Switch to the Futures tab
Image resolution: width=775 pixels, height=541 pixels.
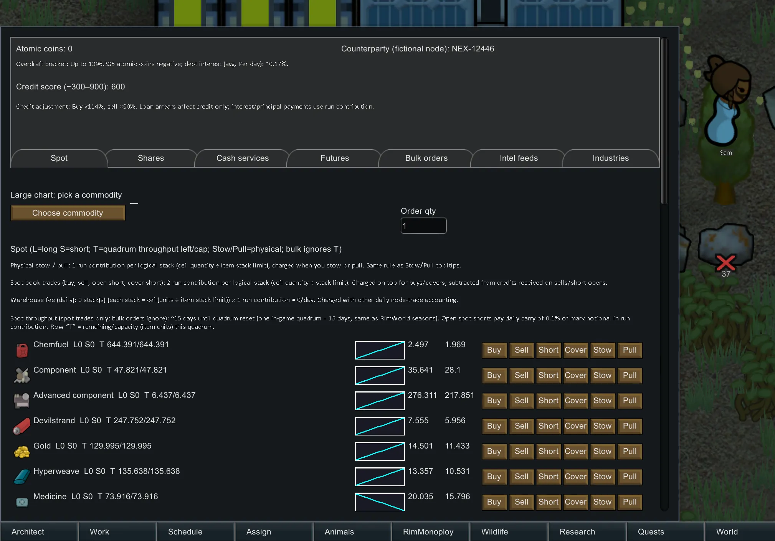pos(334,158)
